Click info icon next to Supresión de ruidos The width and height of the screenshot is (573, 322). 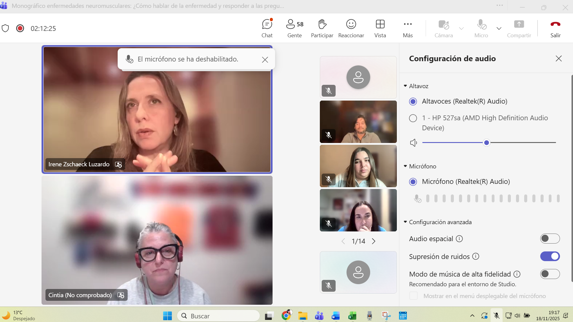pyautogui.click(x=476, y=257)
